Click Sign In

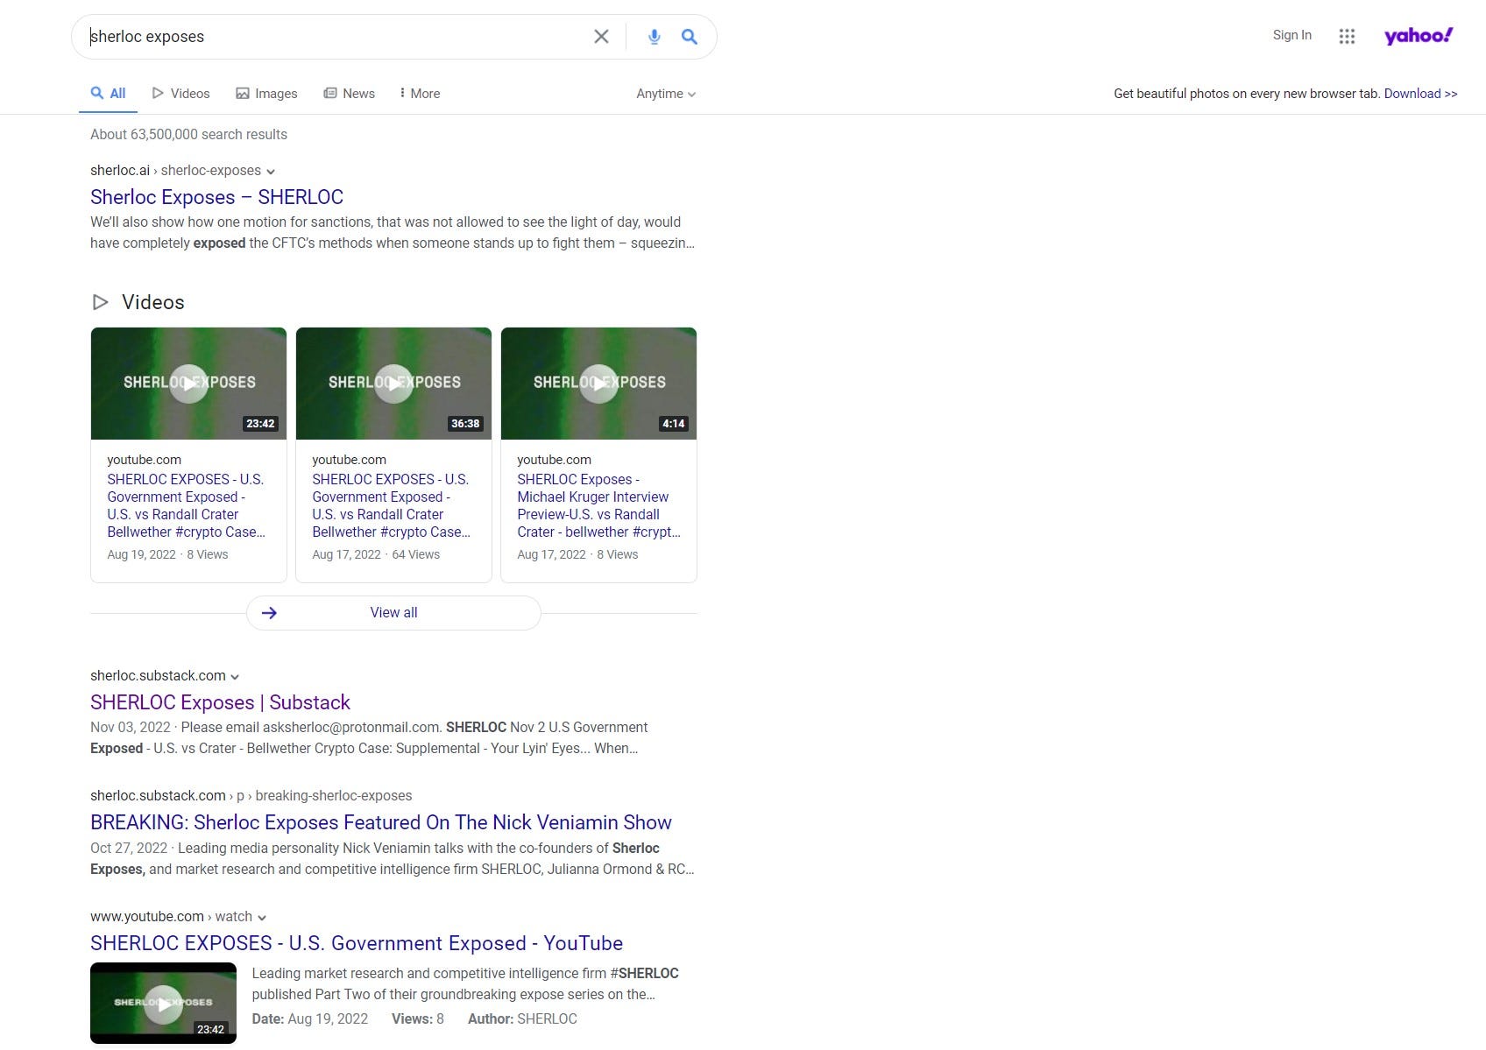click(1291, 35)
